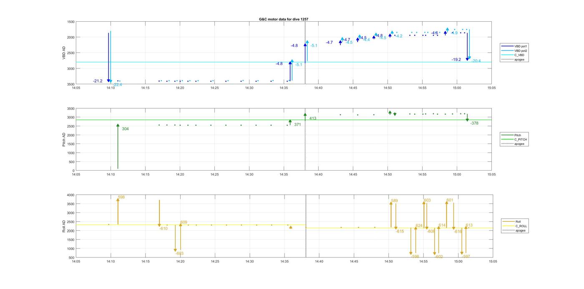Screen dimensions: 584x289
Task: Select the "C_VBD" legend entry
Action: (x=514, y=55)
